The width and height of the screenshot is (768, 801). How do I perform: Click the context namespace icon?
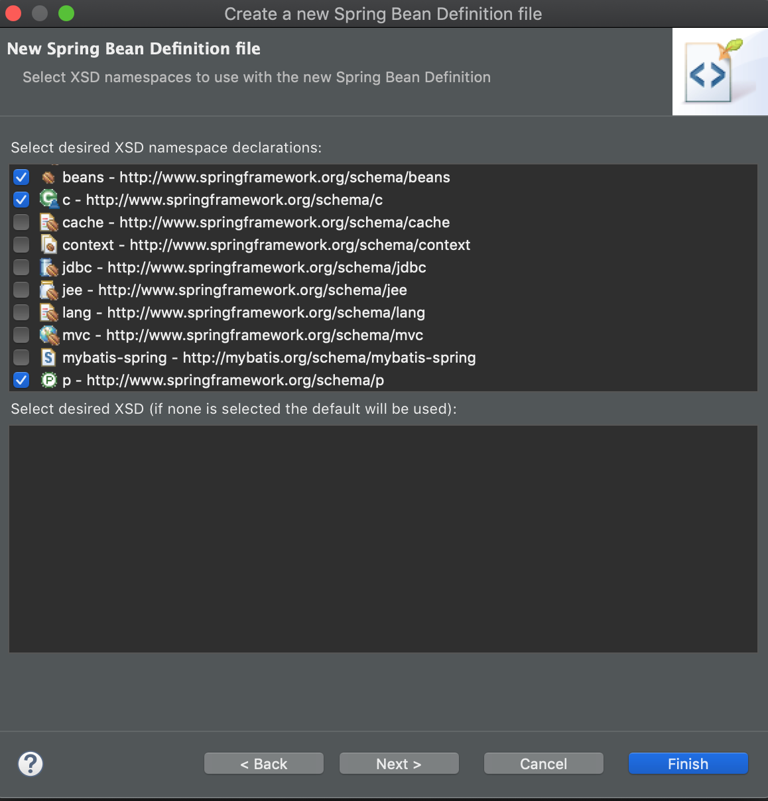click(x=48, y=245)
